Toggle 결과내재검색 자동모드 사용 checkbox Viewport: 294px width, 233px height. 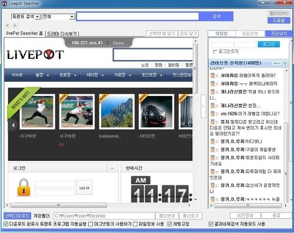(211, 224)
